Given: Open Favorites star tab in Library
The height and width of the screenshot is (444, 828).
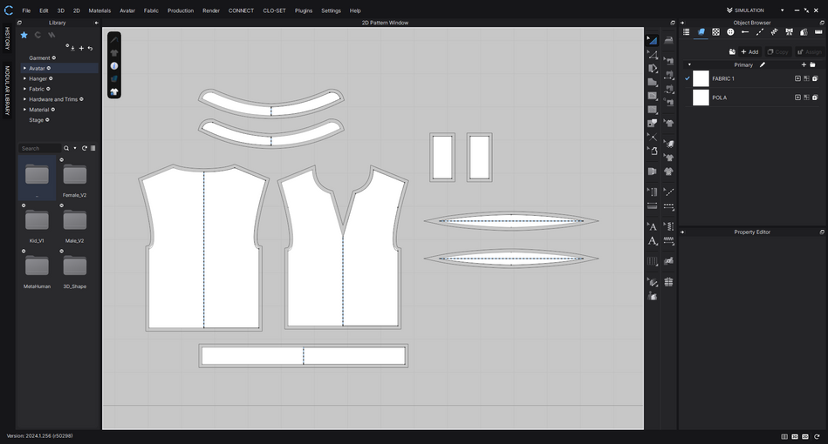Looking at the screenshot, I should (x=24, y=35).
